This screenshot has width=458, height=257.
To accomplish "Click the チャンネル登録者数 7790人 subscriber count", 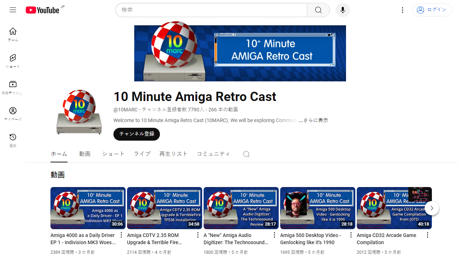I will (x=173, y=110).
